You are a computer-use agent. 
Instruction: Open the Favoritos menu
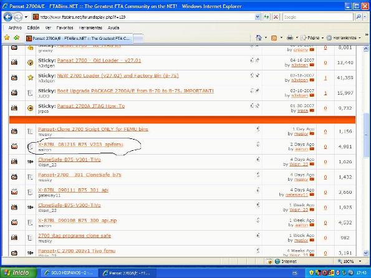pos(65,27)
